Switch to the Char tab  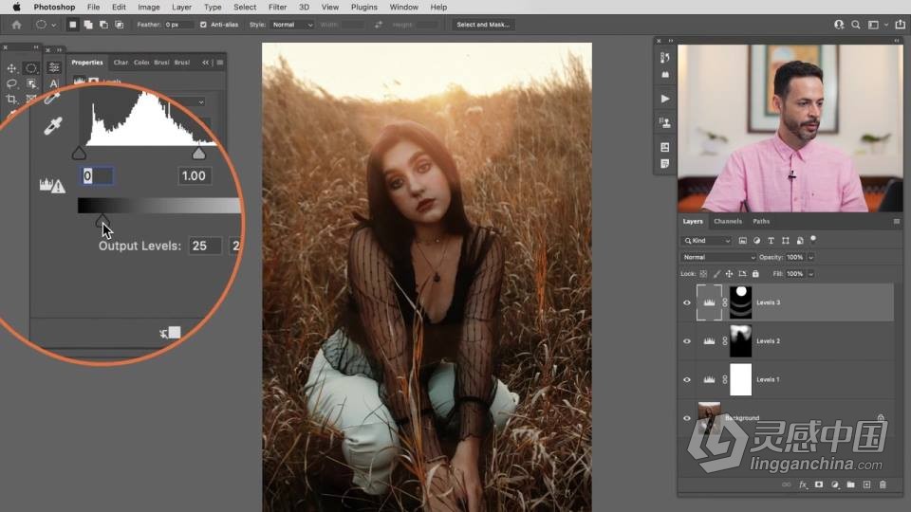[121, 63]
